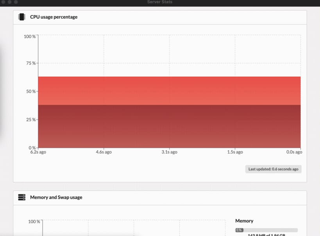
Task: Click the 1% label on the memory bar
Action: click(x=239, y=230)
